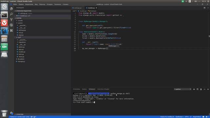Screen dimensions: 210x118
Task: Click the MagicPython language mode entry
Action: 197,117
